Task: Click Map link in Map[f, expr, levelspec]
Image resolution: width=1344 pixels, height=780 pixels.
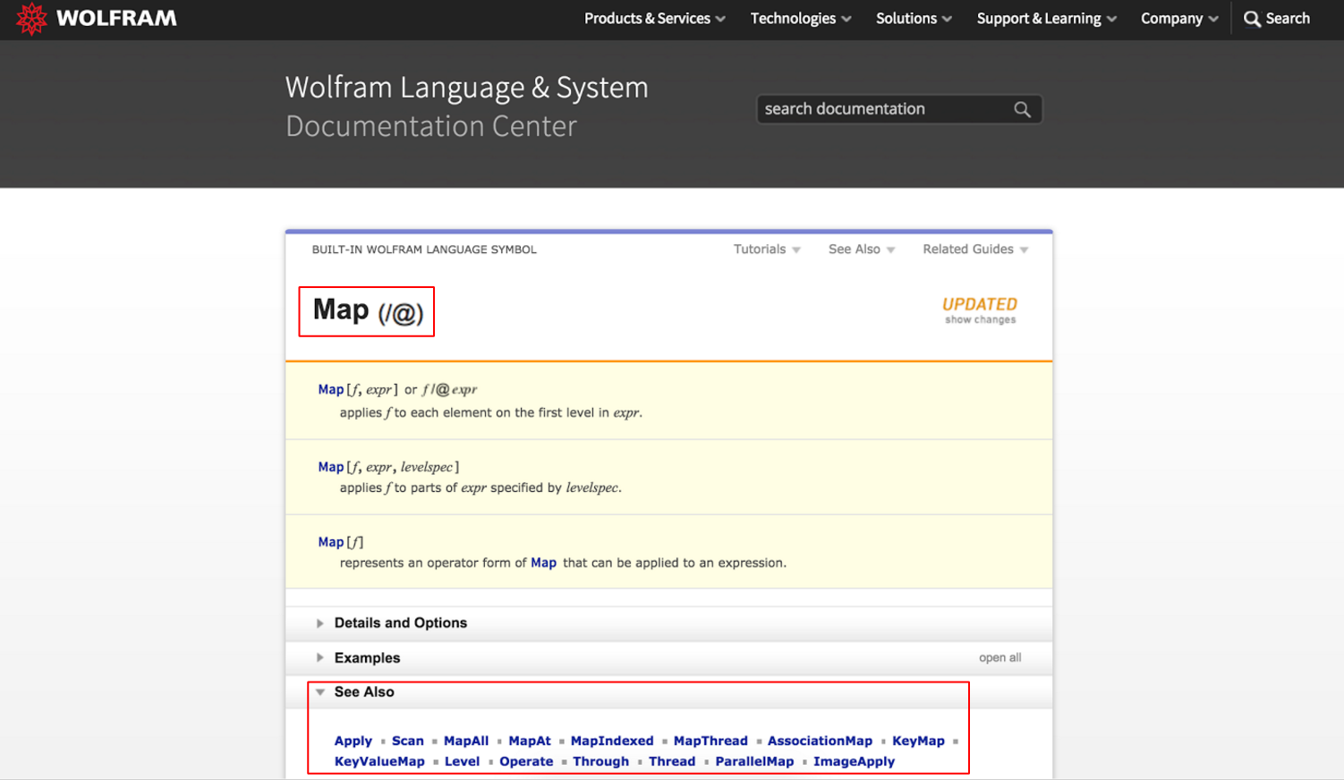Action: click(330, 467)
